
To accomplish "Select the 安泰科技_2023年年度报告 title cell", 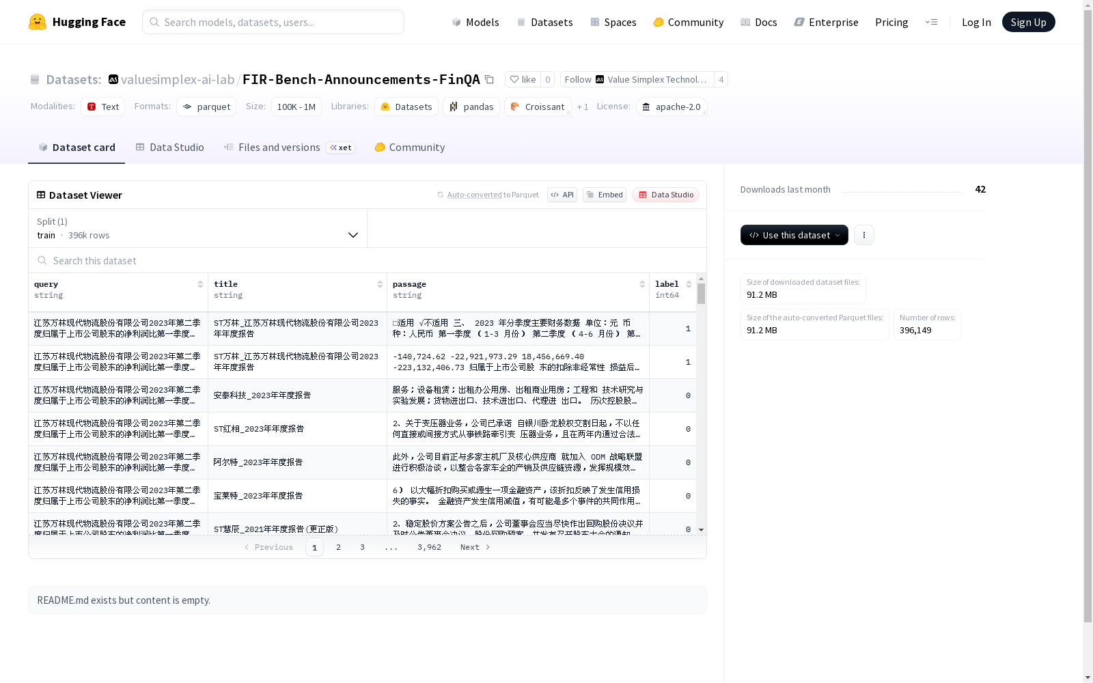I will [297, 395].
